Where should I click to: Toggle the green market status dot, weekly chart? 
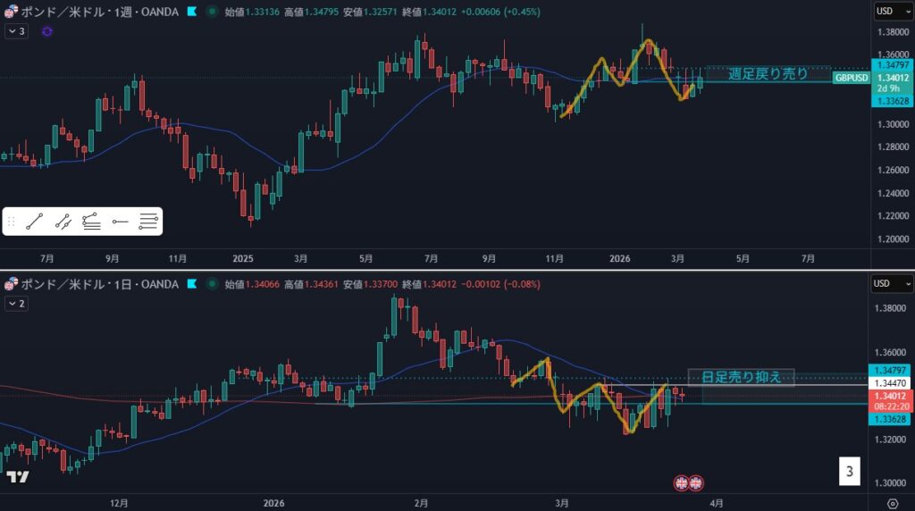pyautogui.click(x=211, y=12)
